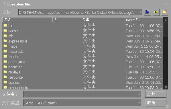Click the date Tue Jun 30 16:56:26

click(x=144, y=31)
